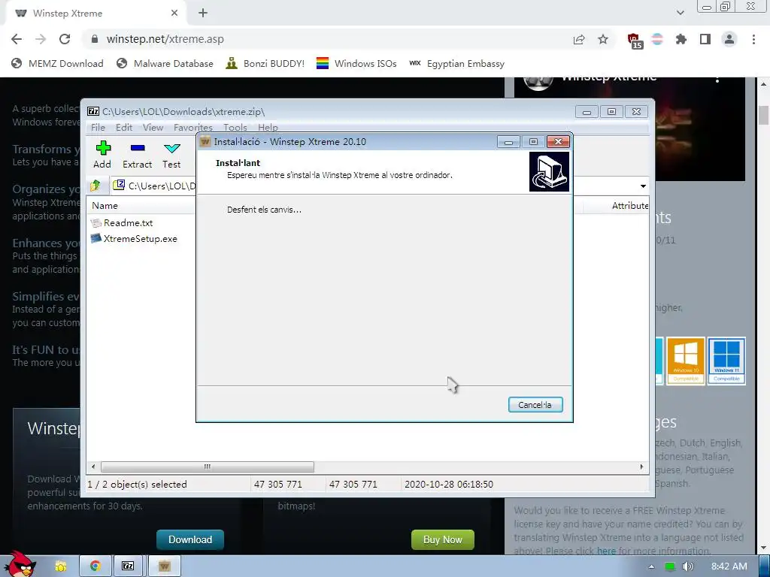This screenshot has height=577, width=770.
Task: Open the File menu in 7-Zip
Action: pos(98,127)
